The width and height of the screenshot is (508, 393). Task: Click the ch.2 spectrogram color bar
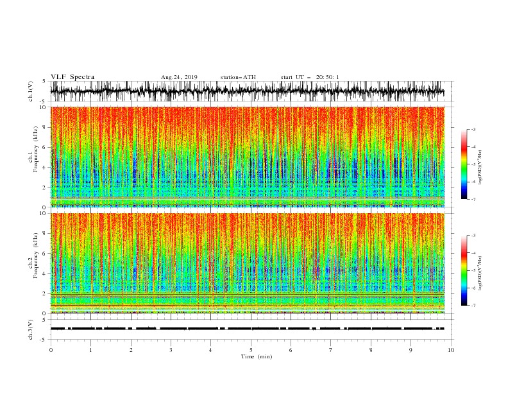[x=464, y=270]
